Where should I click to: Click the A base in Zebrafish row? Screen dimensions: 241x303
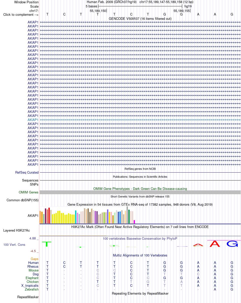(x=215, y=289)
